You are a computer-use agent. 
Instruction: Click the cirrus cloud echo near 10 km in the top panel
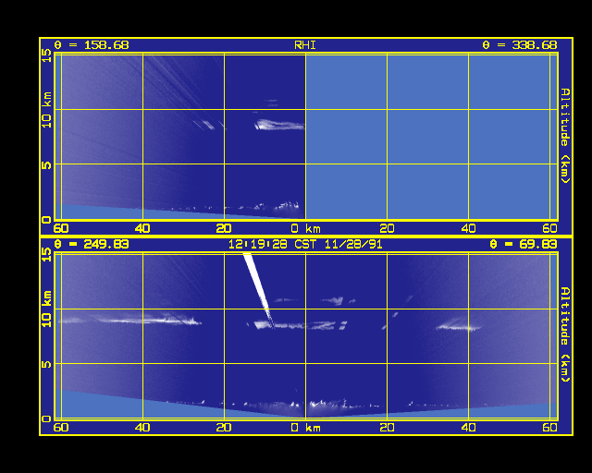[x=279, y=125]
